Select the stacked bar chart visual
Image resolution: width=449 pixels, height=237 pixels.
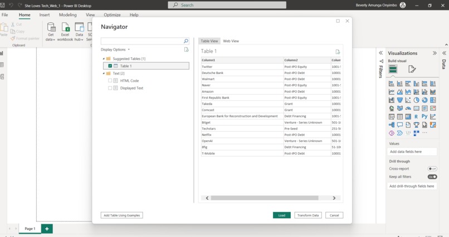392,84
